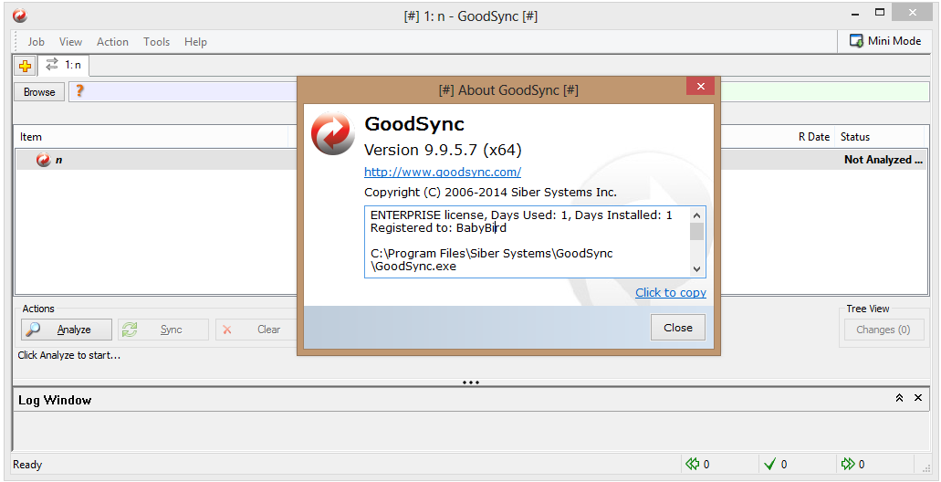Click the Browse button

click(x=39, y=92)
